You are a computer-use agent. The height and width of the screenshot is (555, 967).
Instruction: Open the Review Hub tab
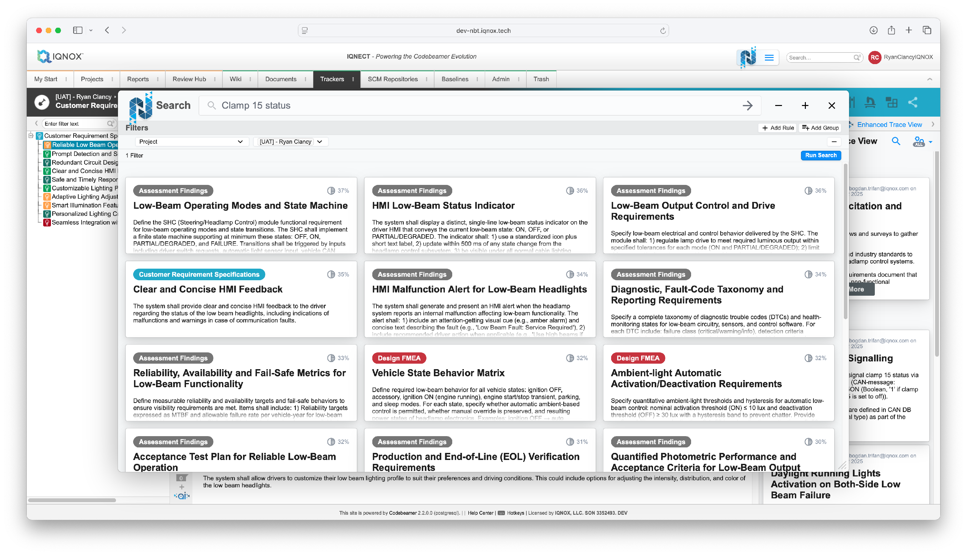coord(189,79)
